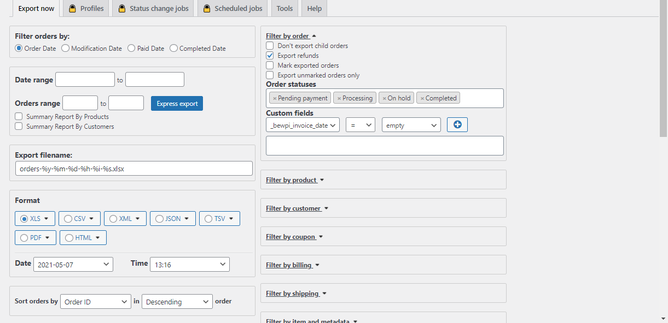Viewport: 668px width, 323px height.
Task: Check Mark exported orders
Action: click(270, 65)
